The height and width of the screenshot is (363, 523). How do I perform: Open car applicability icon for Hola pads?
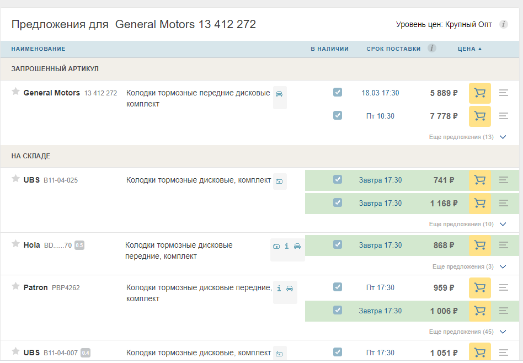[297, 246]
